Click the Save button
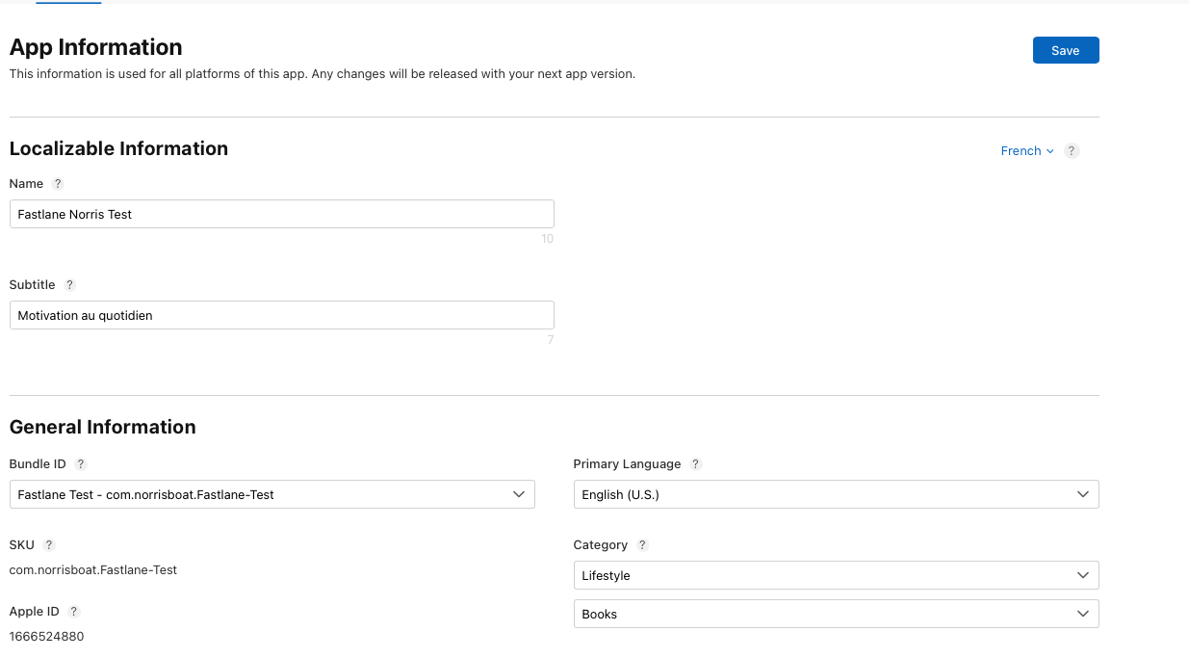This screenshot has width=1189, height=658. tap(1066, 49)
